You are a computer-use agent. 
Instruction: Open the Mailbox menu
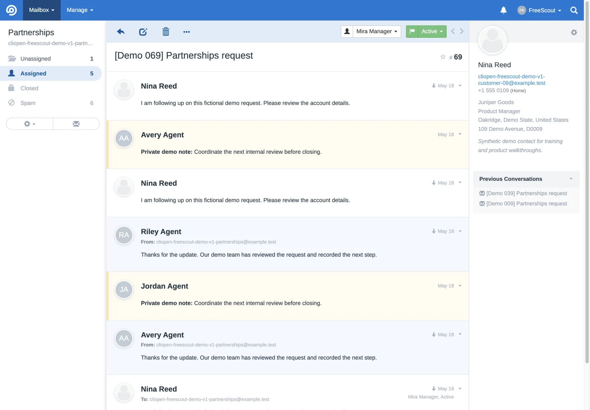(42, 10)
